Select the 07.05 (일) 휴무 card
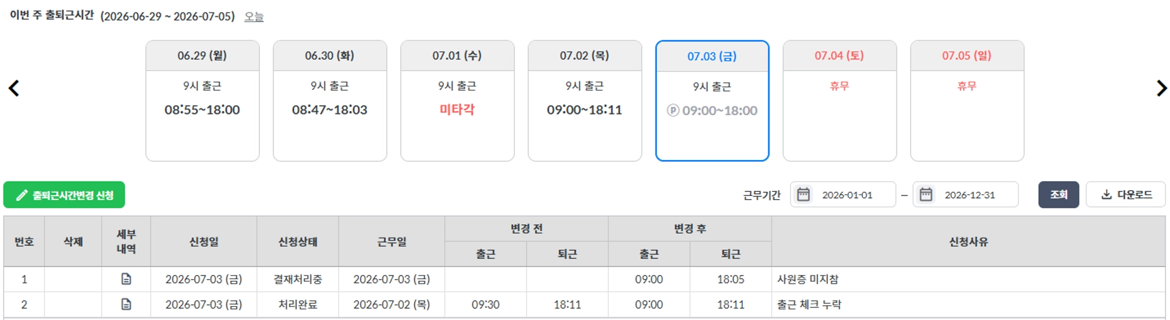 pyautogui.click(x=967, y=101)
